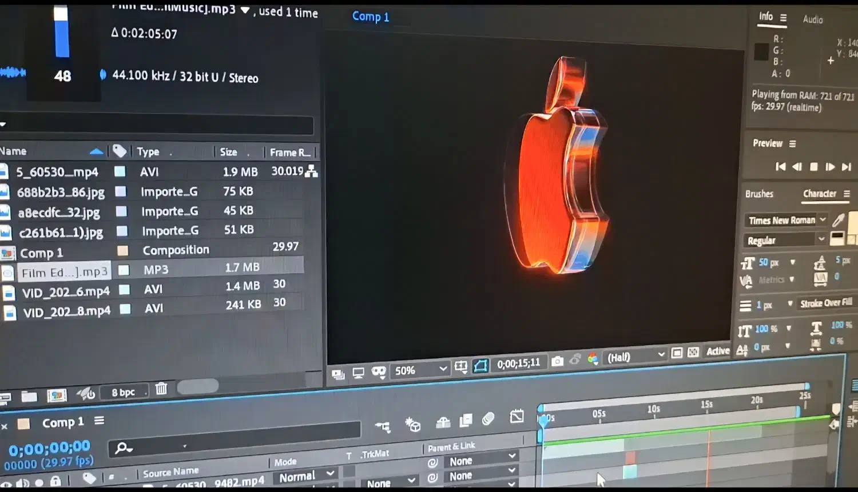
Task: Switch to the Brushes tab
Action: click(759, 194)
